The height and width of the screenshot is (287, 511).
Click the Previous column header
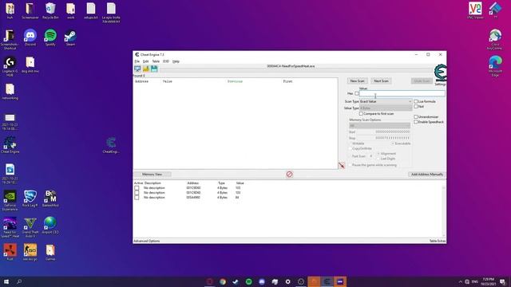click(235, 81)
